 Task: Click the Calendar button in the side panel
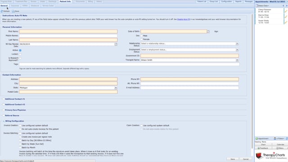coord(280,145)
